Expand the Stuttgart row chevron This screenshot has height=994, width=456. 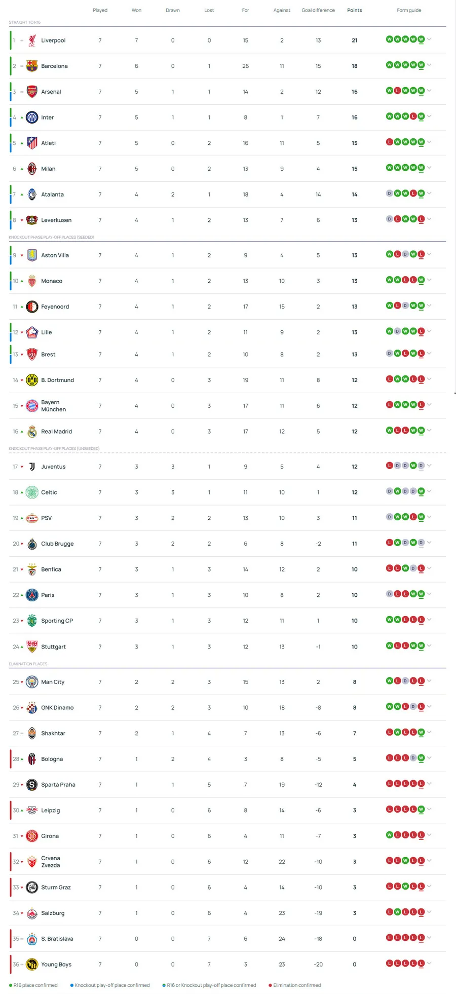[x=429, y=645]
